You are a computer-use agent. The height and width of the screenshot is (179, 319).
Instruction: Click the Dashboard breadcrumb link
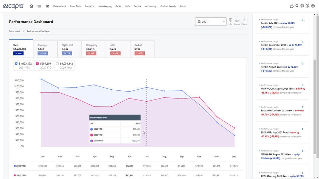[x=14, y=31]
